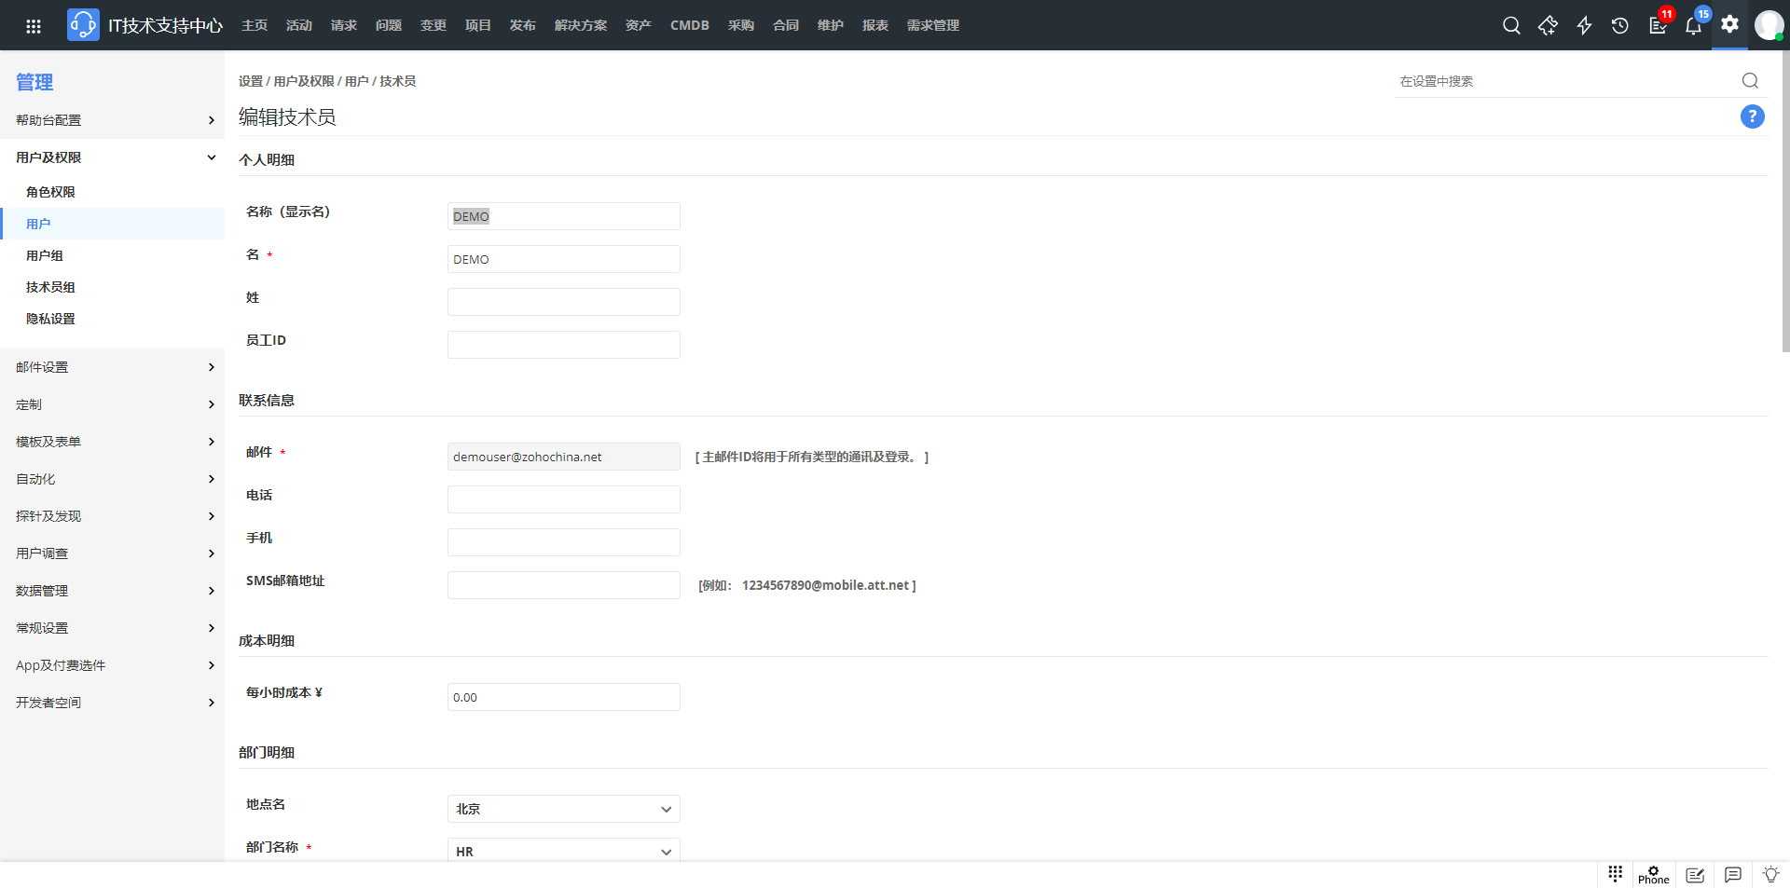
Task: Click the 设置 breadcrumb link
Action: 251,81
